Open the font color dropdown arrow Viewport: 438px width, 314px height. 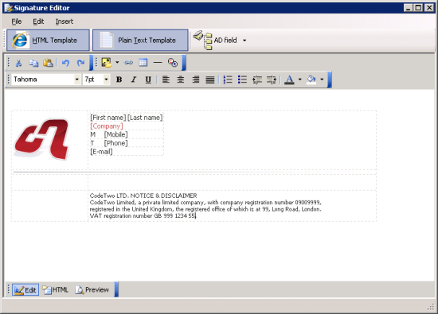click(299, 79)
